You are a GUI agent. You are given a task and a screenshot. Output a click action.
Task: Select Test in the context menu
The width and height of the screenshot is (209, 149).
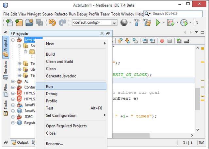(71, 108)
